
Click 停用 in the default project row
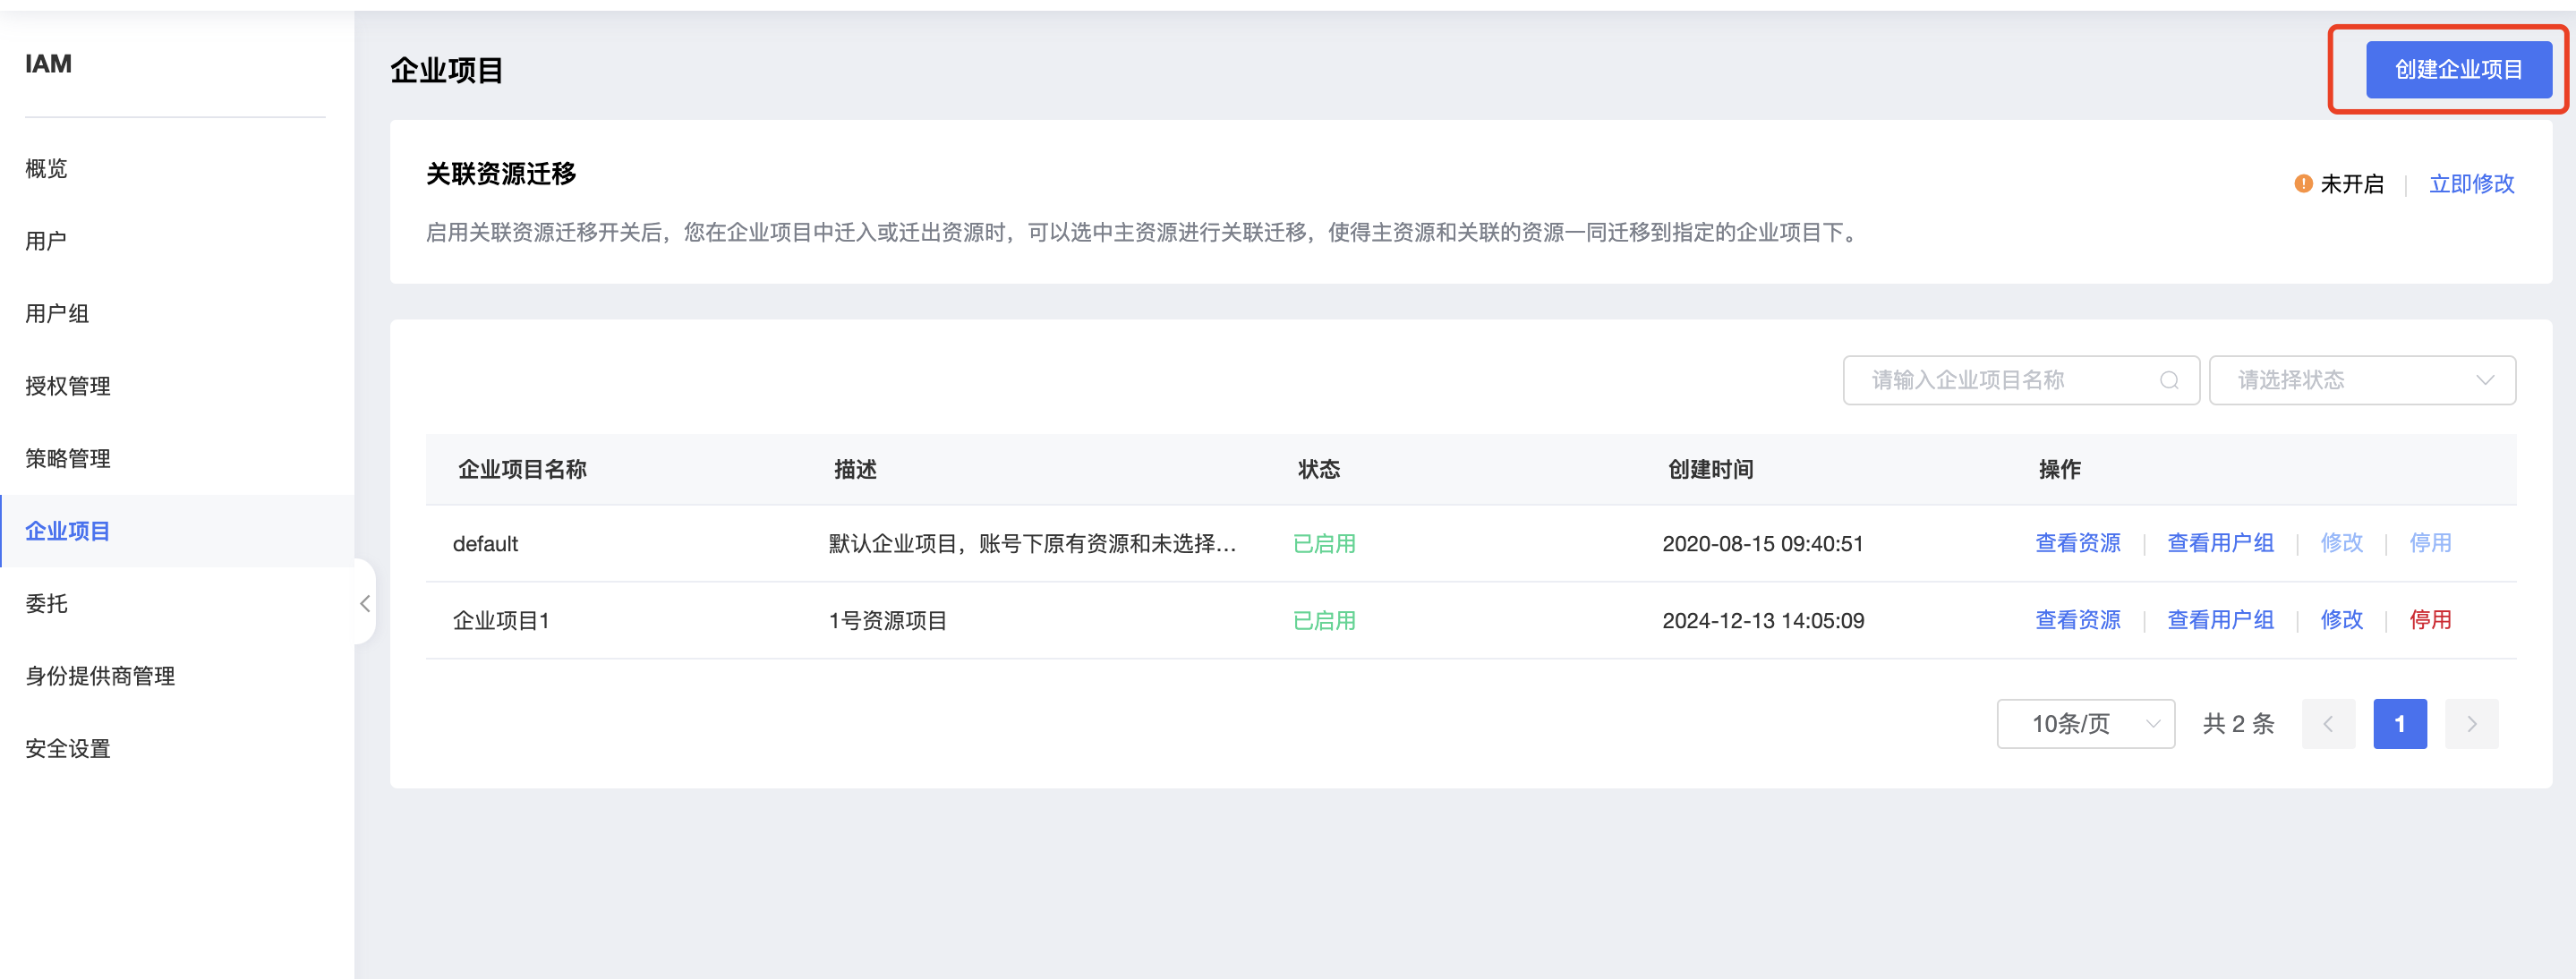pyautogui.click(x=2430, y=543)
